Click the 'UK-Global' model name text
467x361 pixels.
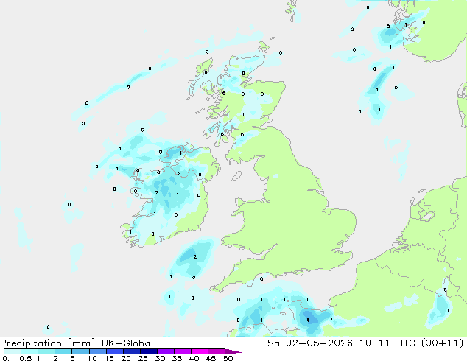tap(127, 343)
